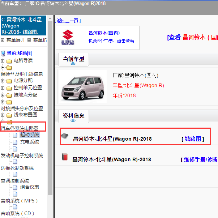Select 音响系统（CD）in the tree
This screenshot has width=218, height=218.
click(17, 213)
